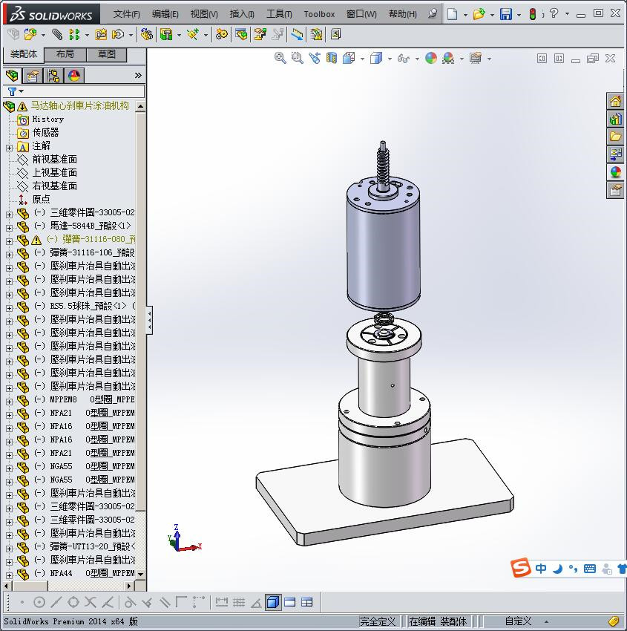Toggle the sketch grid icon in bottom toolbar
The width and height of the screenshot is (627, 631).
[239, 602]
